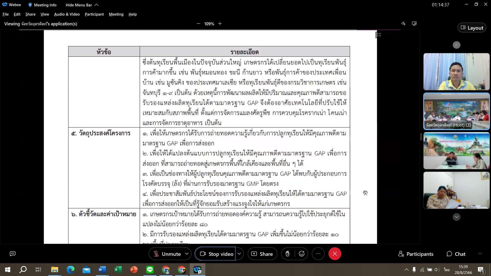Open the Audio & Video menu

click(67, 14)
